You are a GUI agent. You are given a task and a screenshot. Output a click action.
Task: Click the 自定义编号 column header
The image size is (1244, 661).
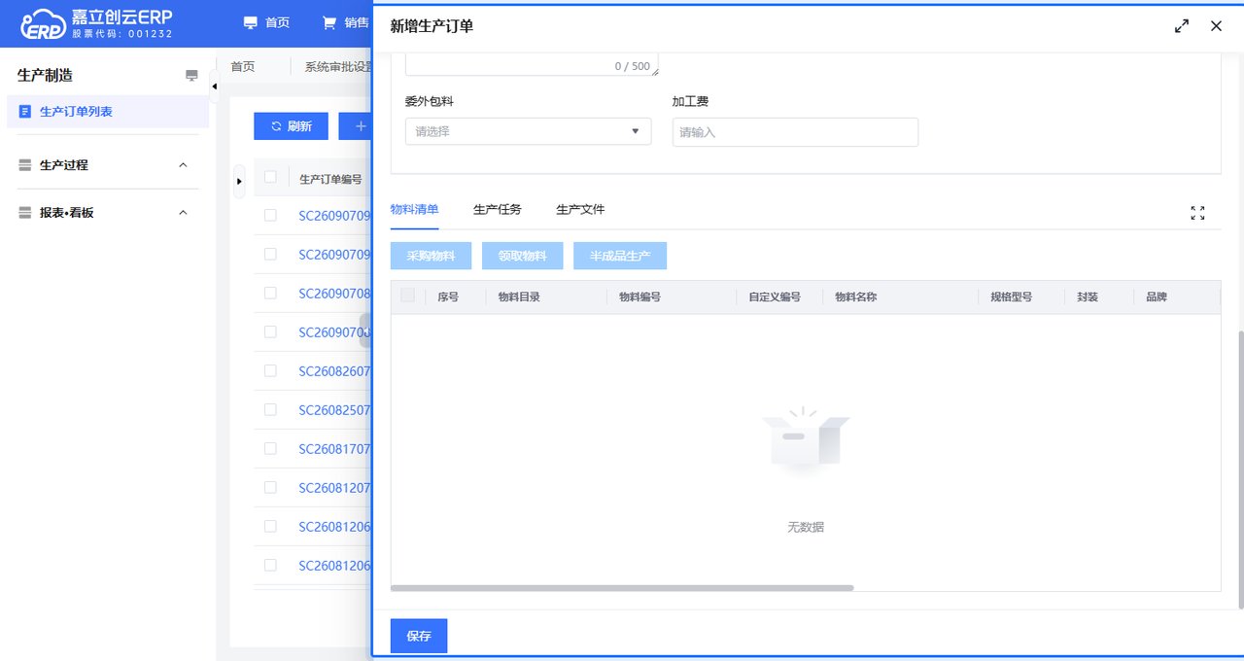click(775, 296)
